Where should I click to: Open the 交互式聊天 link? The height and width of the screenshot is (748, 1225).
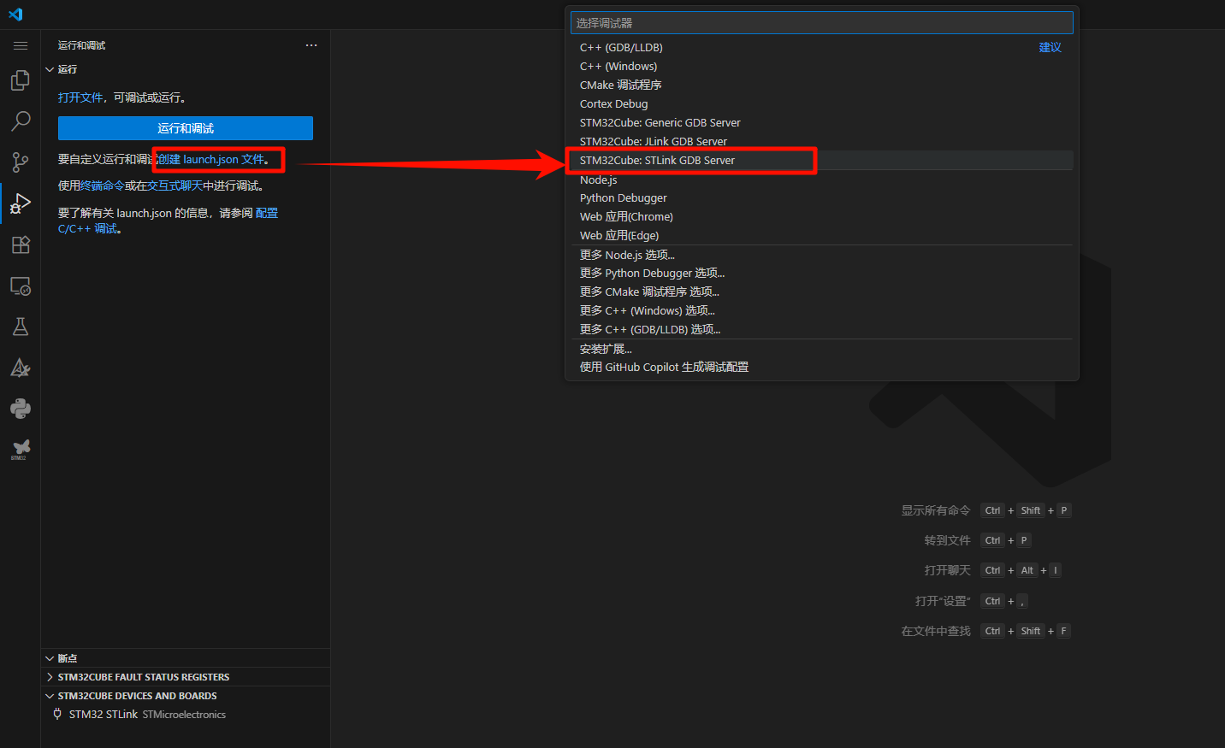[175, 186]
